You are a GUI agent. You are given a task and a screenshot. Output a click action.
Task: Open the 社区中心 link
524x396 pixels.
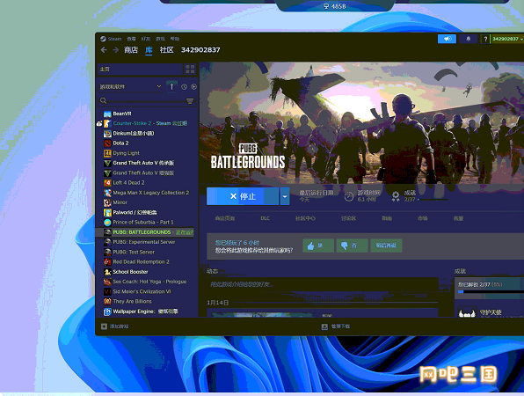click(305, 218)
